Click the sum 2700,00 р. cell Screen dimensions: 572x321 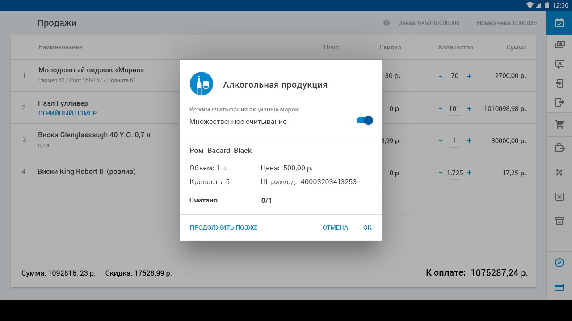click(x=510, y=76)
